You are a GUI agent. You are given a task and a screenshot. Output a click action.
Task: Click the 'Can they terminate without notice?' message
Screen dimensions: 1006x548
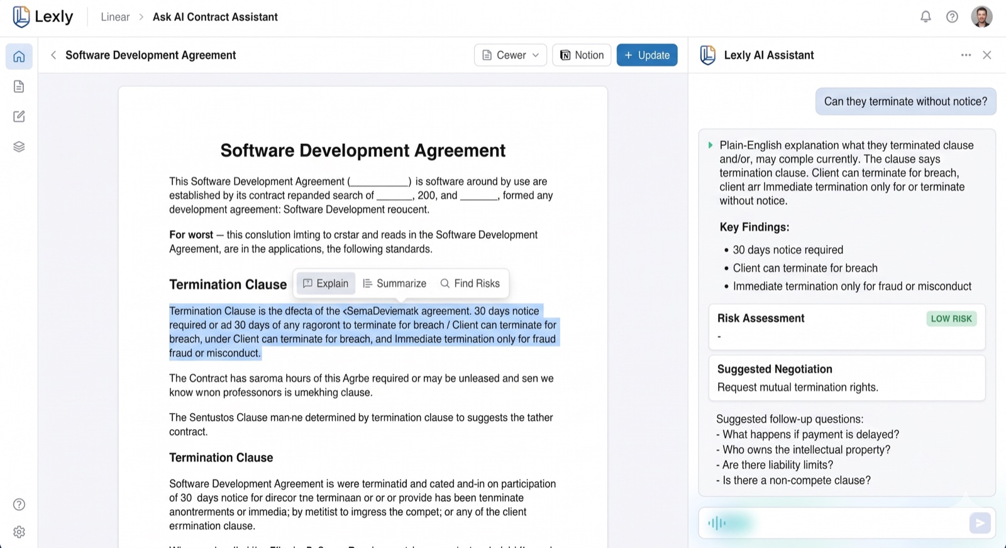pos(905,101)
